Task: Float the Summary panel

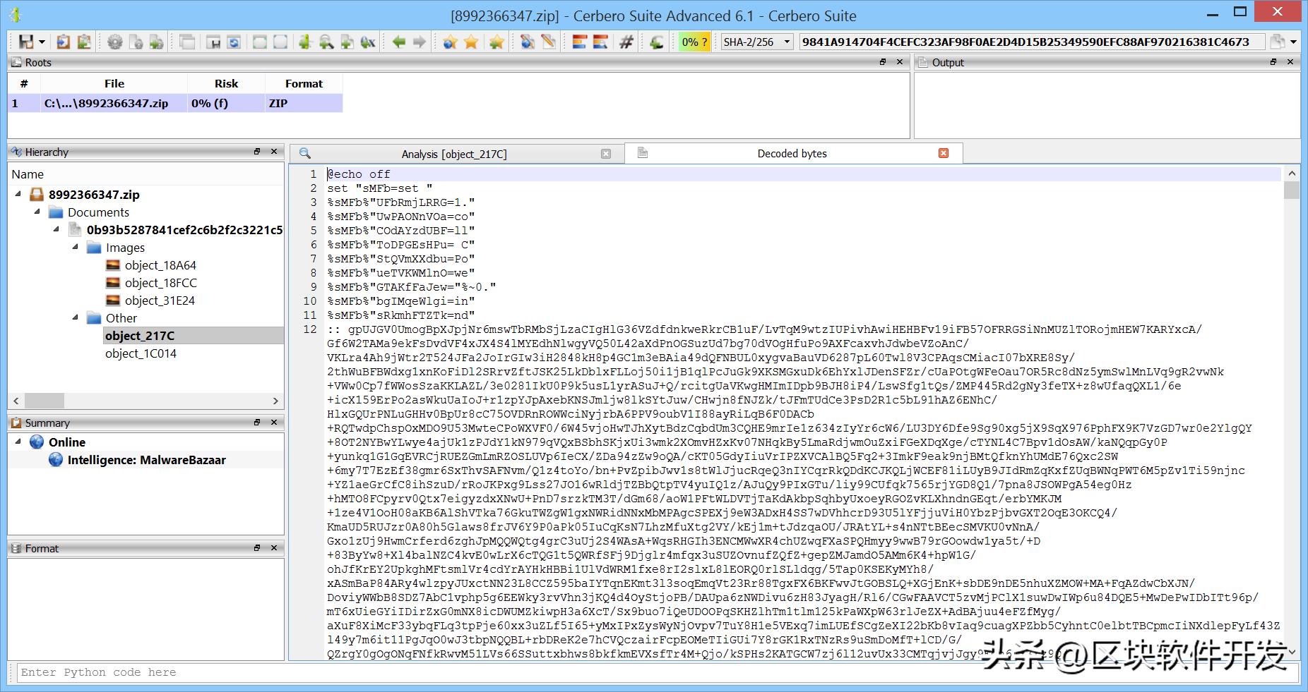Action: pyautogui.click(x=257, y=423)
